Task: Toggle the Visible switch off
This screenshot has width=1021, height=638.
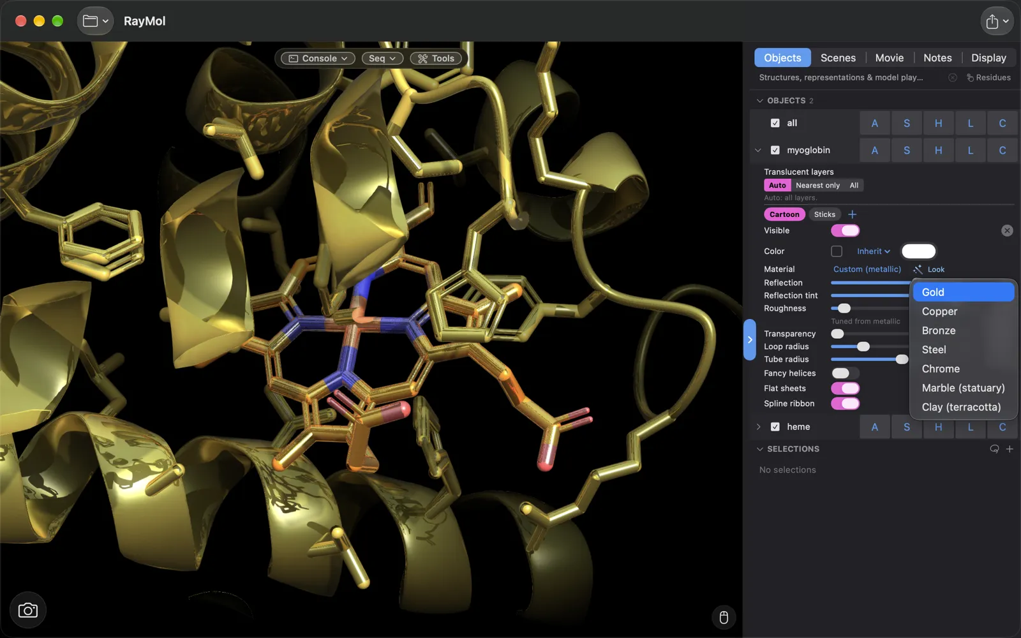Action: 846,230
